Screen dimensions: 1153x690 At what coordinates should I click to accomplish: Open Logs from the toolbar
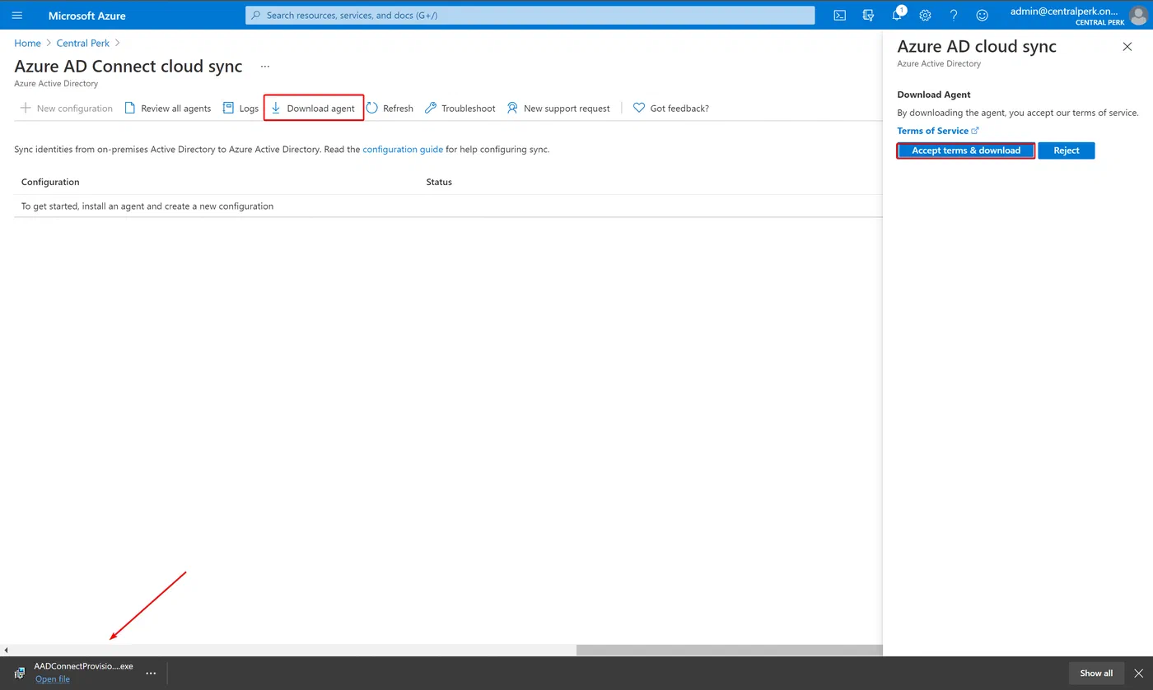pos(240,108)
